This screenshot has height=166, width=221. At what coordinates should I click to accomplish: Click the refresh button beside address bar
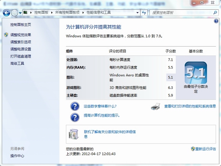[x=144, y=13]
